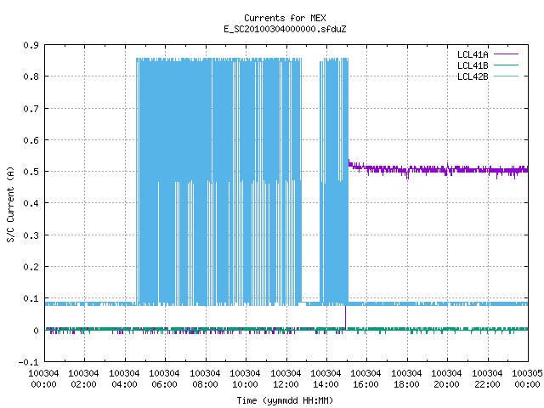
Task: Click the 100304 04:00 x-axis tick label
Action: [x=124, y=379]
